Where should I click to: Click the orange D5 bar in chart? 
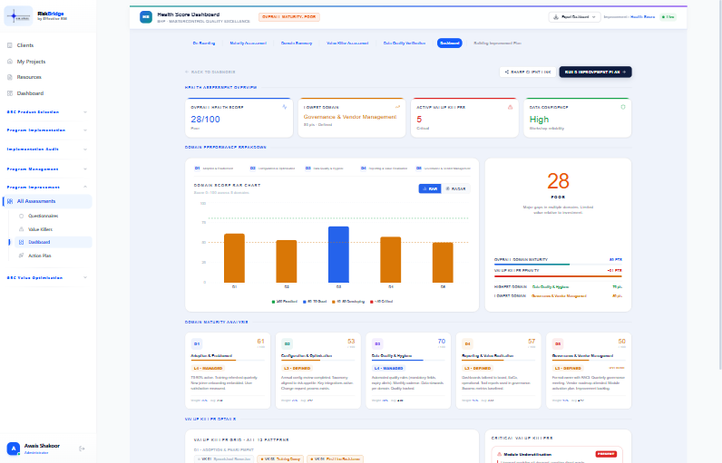[443, 263]
